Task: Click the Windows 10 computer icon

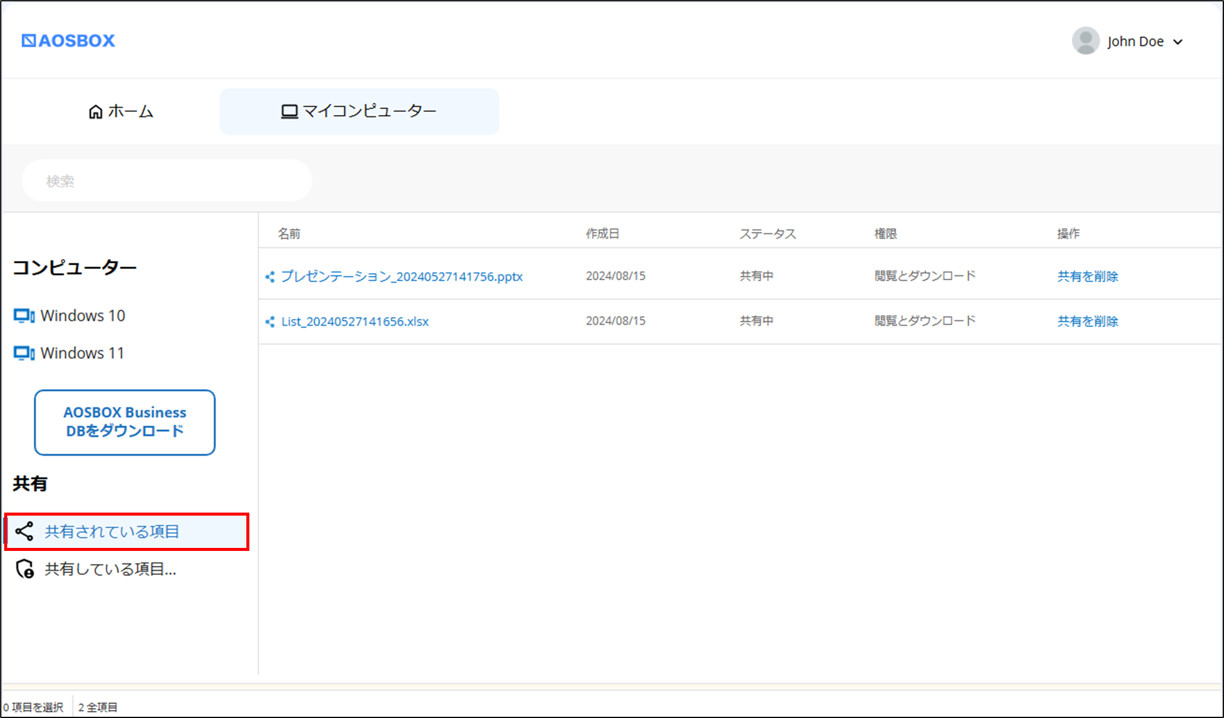Action: point(24,316)
